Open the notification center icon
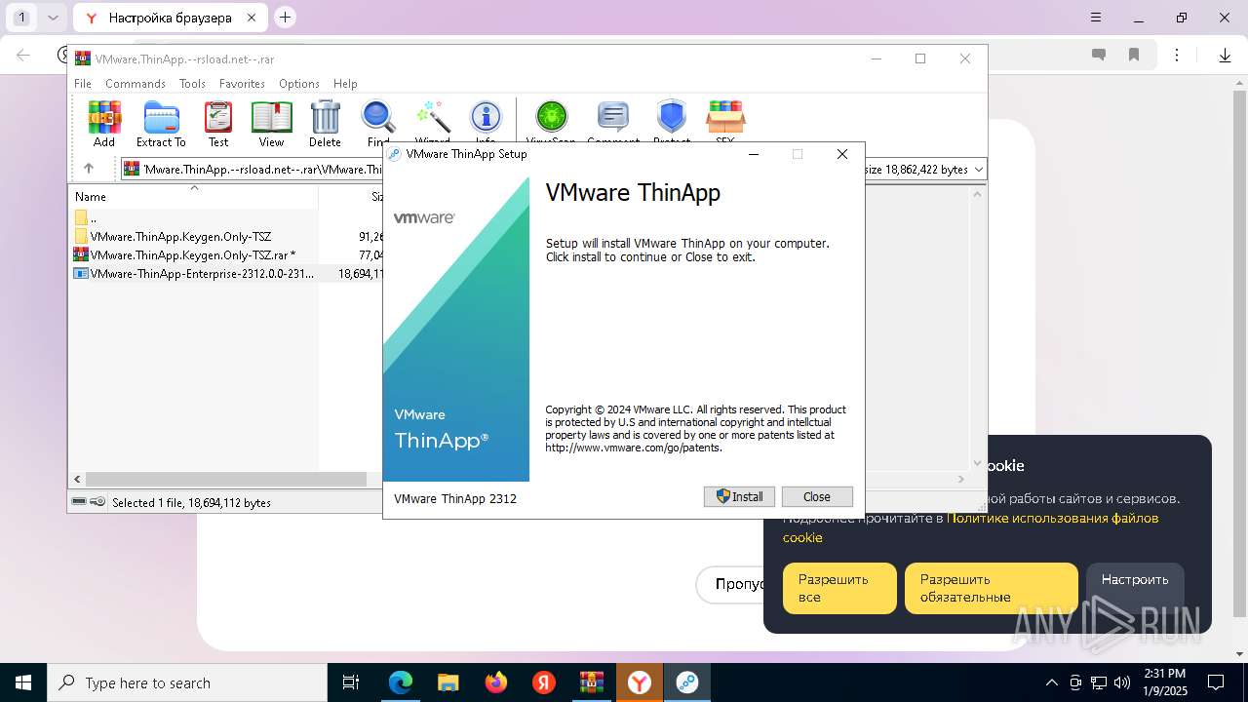The width and height of the screenshot is (1248, 702). (1216, 682)
